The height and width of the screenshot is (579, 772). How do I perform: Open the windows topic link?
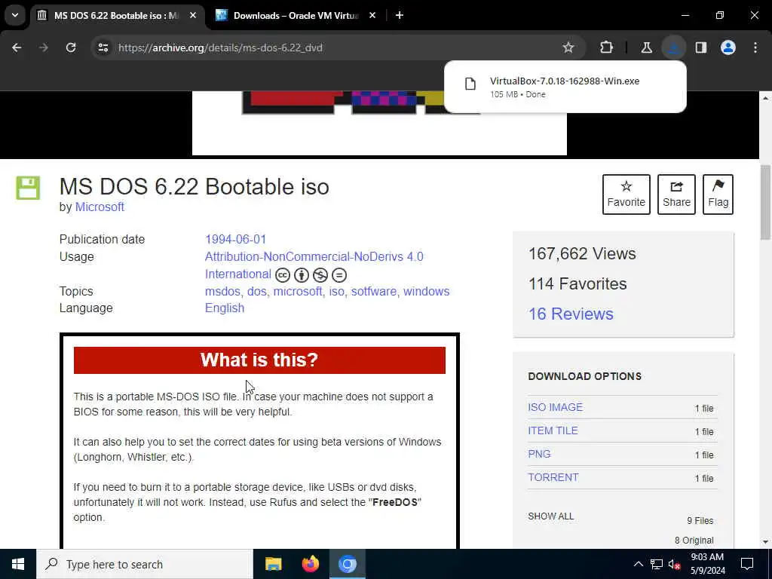point(427,291)
